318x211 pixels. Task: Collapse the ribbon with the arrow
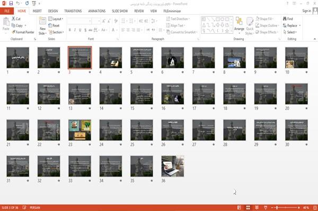pos(314,39)
